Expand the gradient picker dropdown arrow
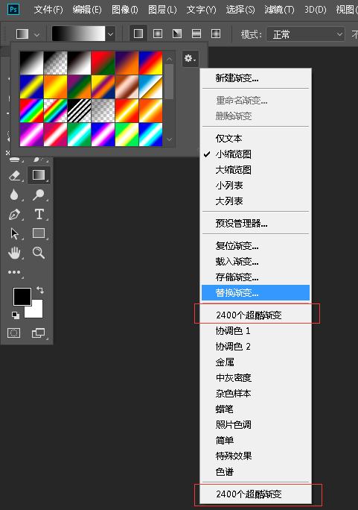Screen dimensions: 358x510 pos(110,34)
